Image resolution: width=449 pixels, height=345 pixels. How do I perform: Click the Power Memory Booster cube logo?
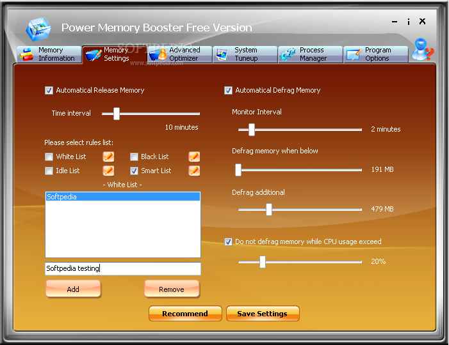click(x=38, y=29)
